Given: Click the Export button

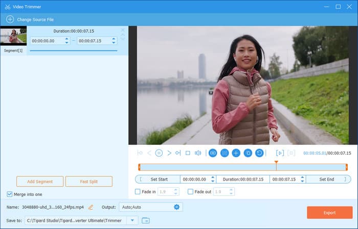Looking at the screenshot, I should [329, 213].
